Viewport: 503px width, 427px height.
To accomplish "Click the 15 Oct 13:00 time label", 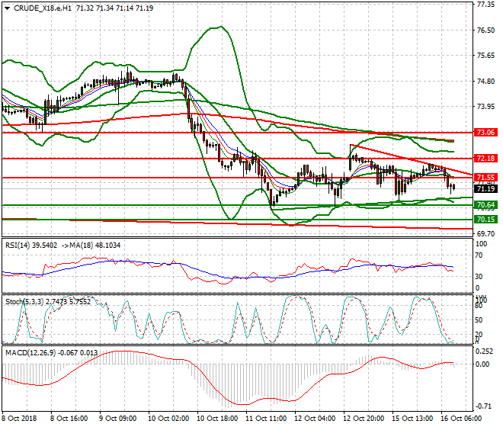I will 412,419.
